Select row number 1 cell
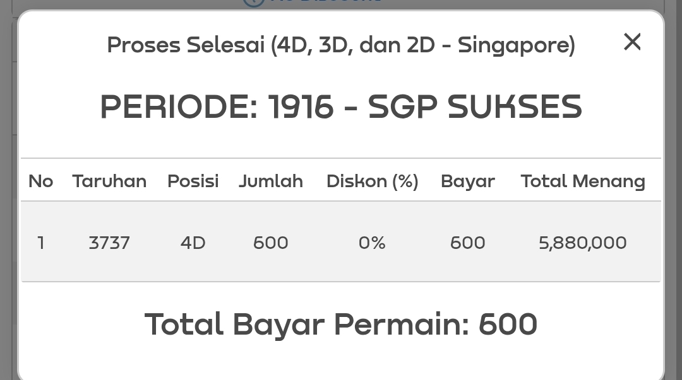This screenshot has width=682, height=380. click(41, 243)
